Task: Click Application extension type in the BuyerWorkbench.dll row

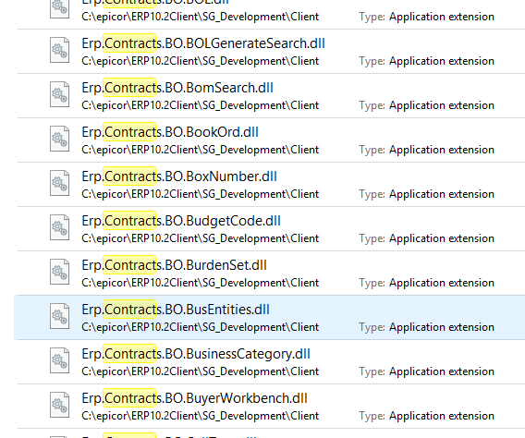Action: (442, 416)
